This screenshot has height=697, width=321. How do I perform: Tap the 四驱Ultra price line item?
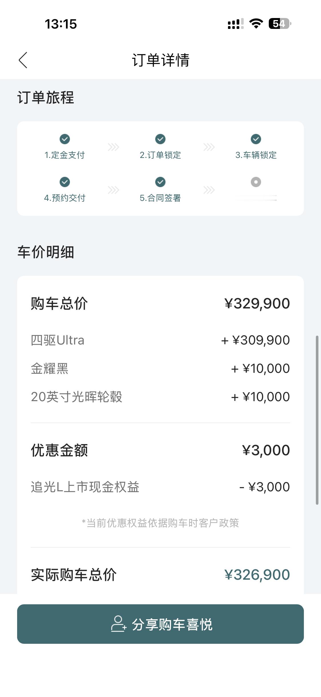tap(160, 340)
